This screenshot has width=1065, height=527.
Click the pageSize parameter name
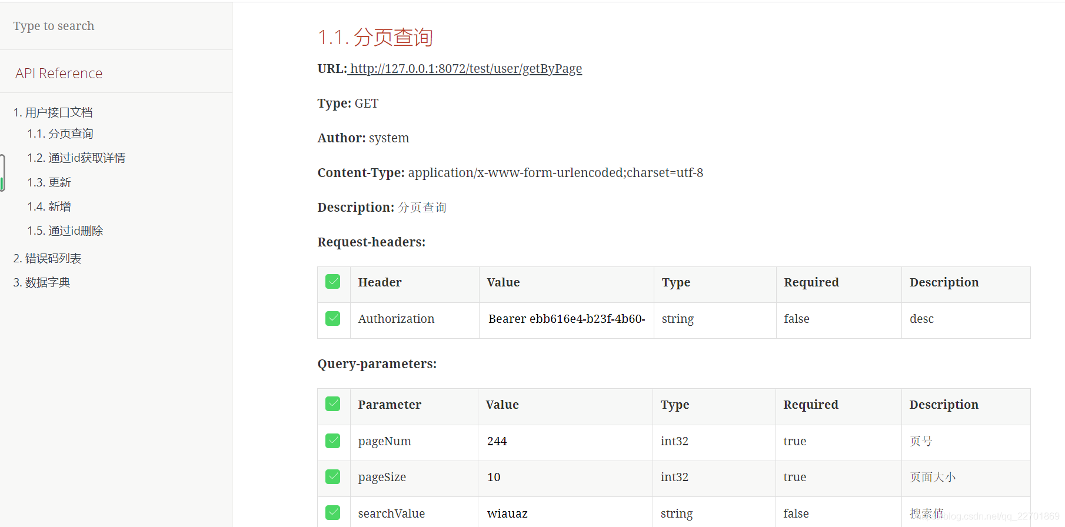pyautogui.click(x=382, y=477)
